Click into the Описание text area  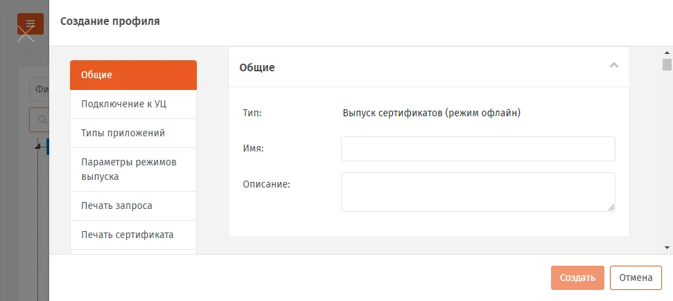[x=478, y=192]
